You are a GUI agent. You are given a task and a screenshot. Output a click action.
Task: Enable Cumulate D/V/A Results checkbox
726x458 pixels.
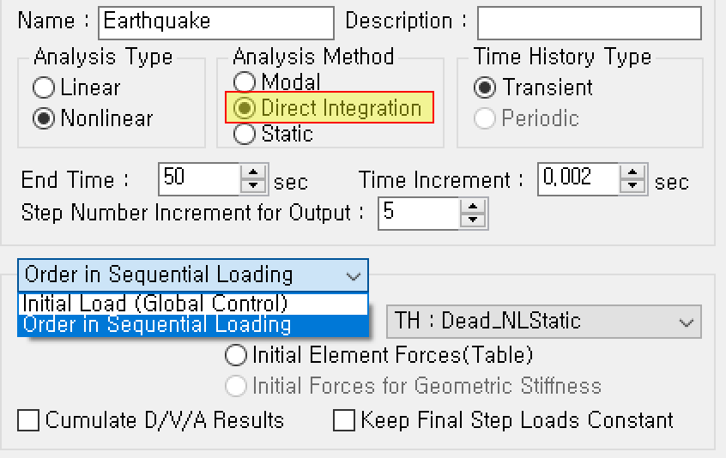coord(29,420)
